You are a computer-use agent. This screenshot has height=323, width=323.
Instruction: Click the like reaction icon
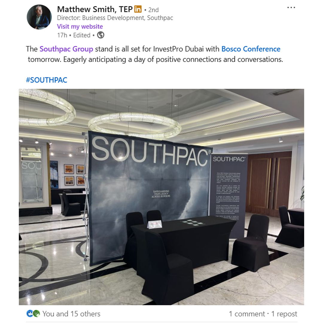tap(30, 313)
